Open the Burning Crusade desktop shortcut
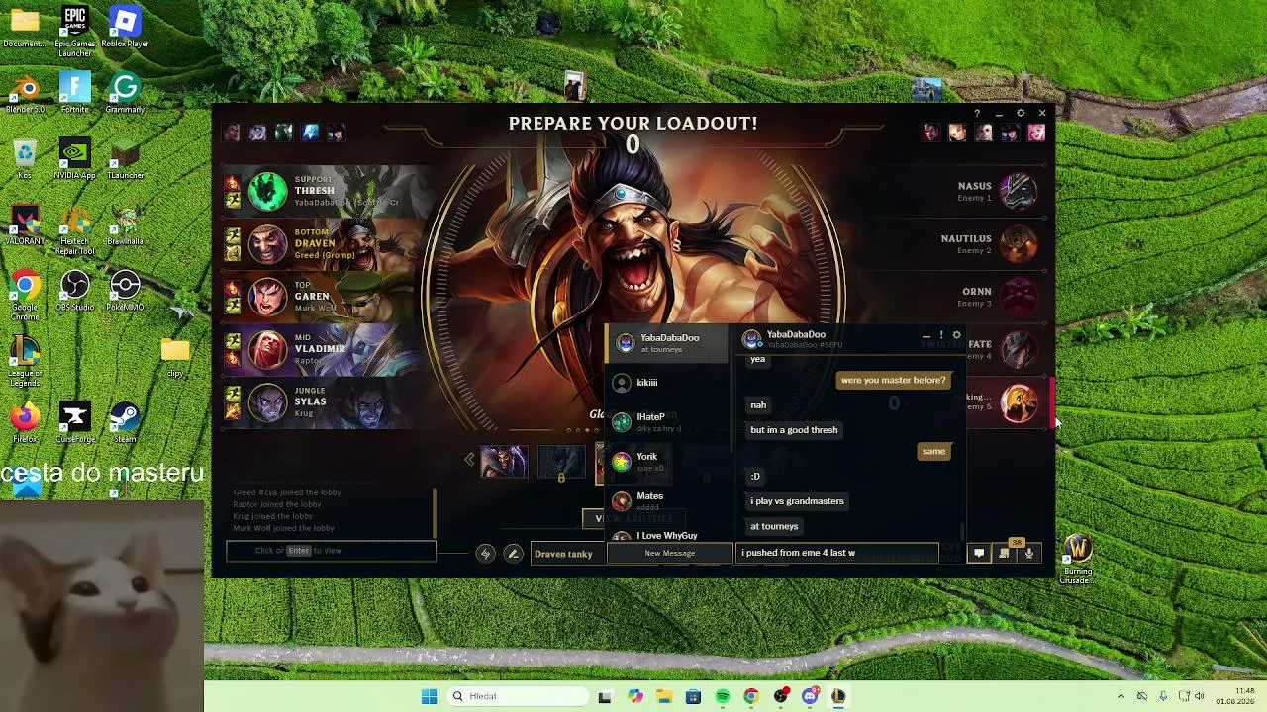1267x712 pixels. coord(1077,560)
